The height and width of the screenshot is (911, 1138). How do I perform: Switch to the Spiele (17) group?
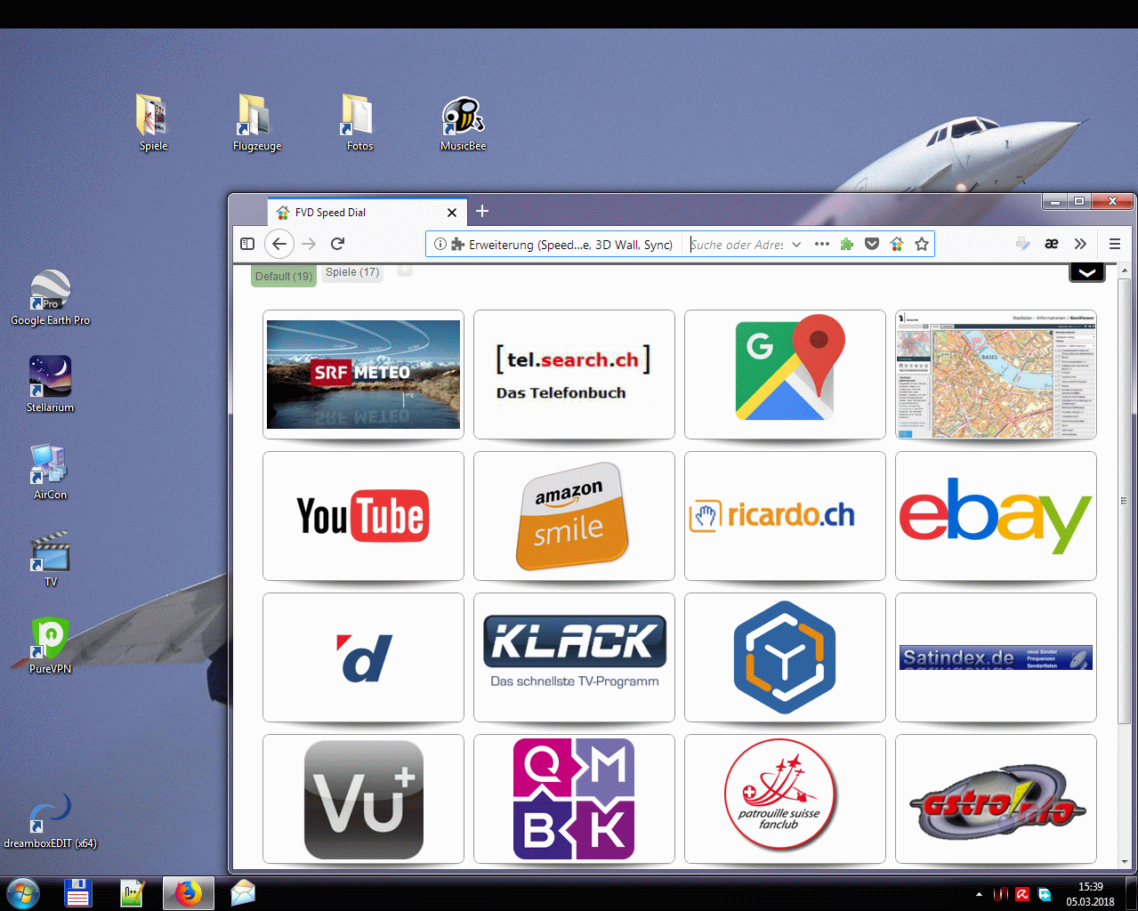(352, 272)
